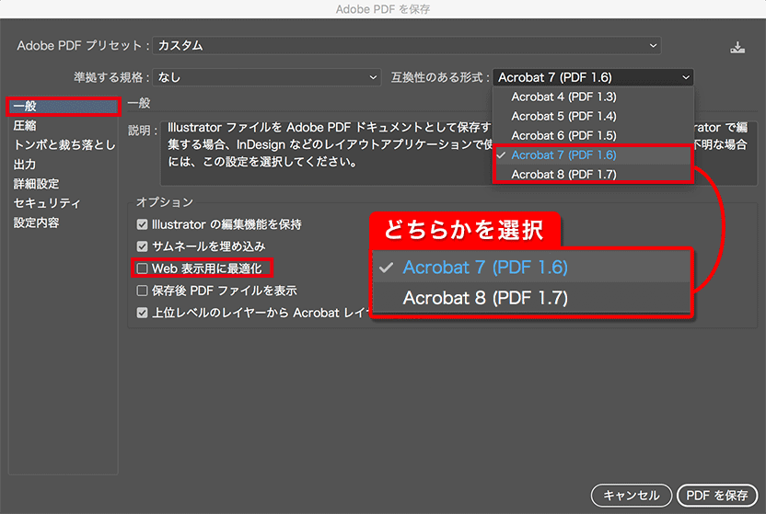Open the 準拠する規格 dropdown

tap(267, 78)
